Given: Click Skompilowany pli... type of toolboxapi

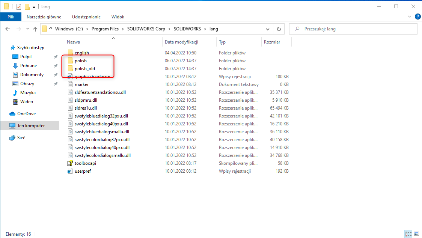Looking at the screenshot, I should pyautogui.click(x=238, y=163).
